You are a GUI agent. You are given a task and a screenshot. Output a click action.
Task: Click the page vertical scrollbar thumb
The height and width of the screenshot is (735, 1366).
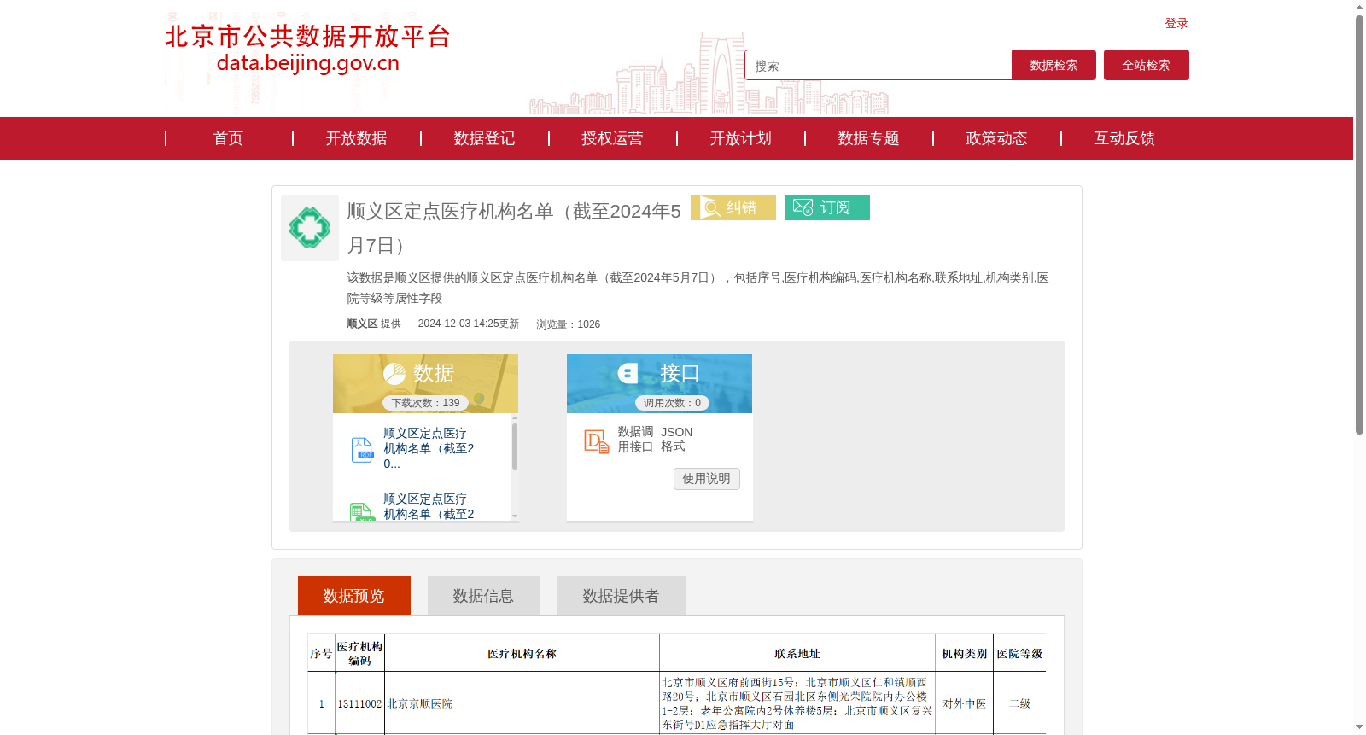point(1359,225)
